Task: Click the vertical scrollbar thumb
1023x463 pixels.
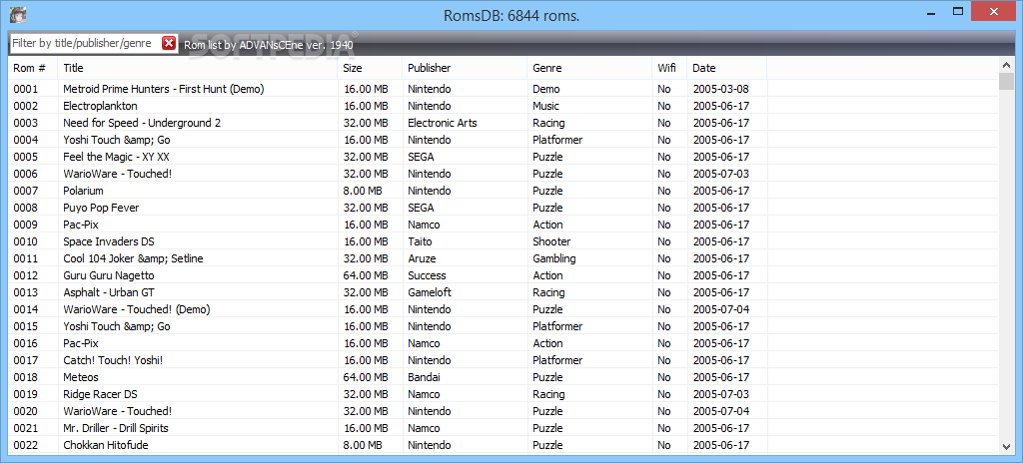Action: coord(1006,81)
